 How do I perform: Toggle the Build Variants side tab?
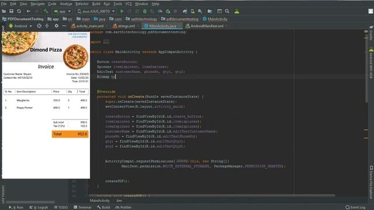tap(3, 194)
